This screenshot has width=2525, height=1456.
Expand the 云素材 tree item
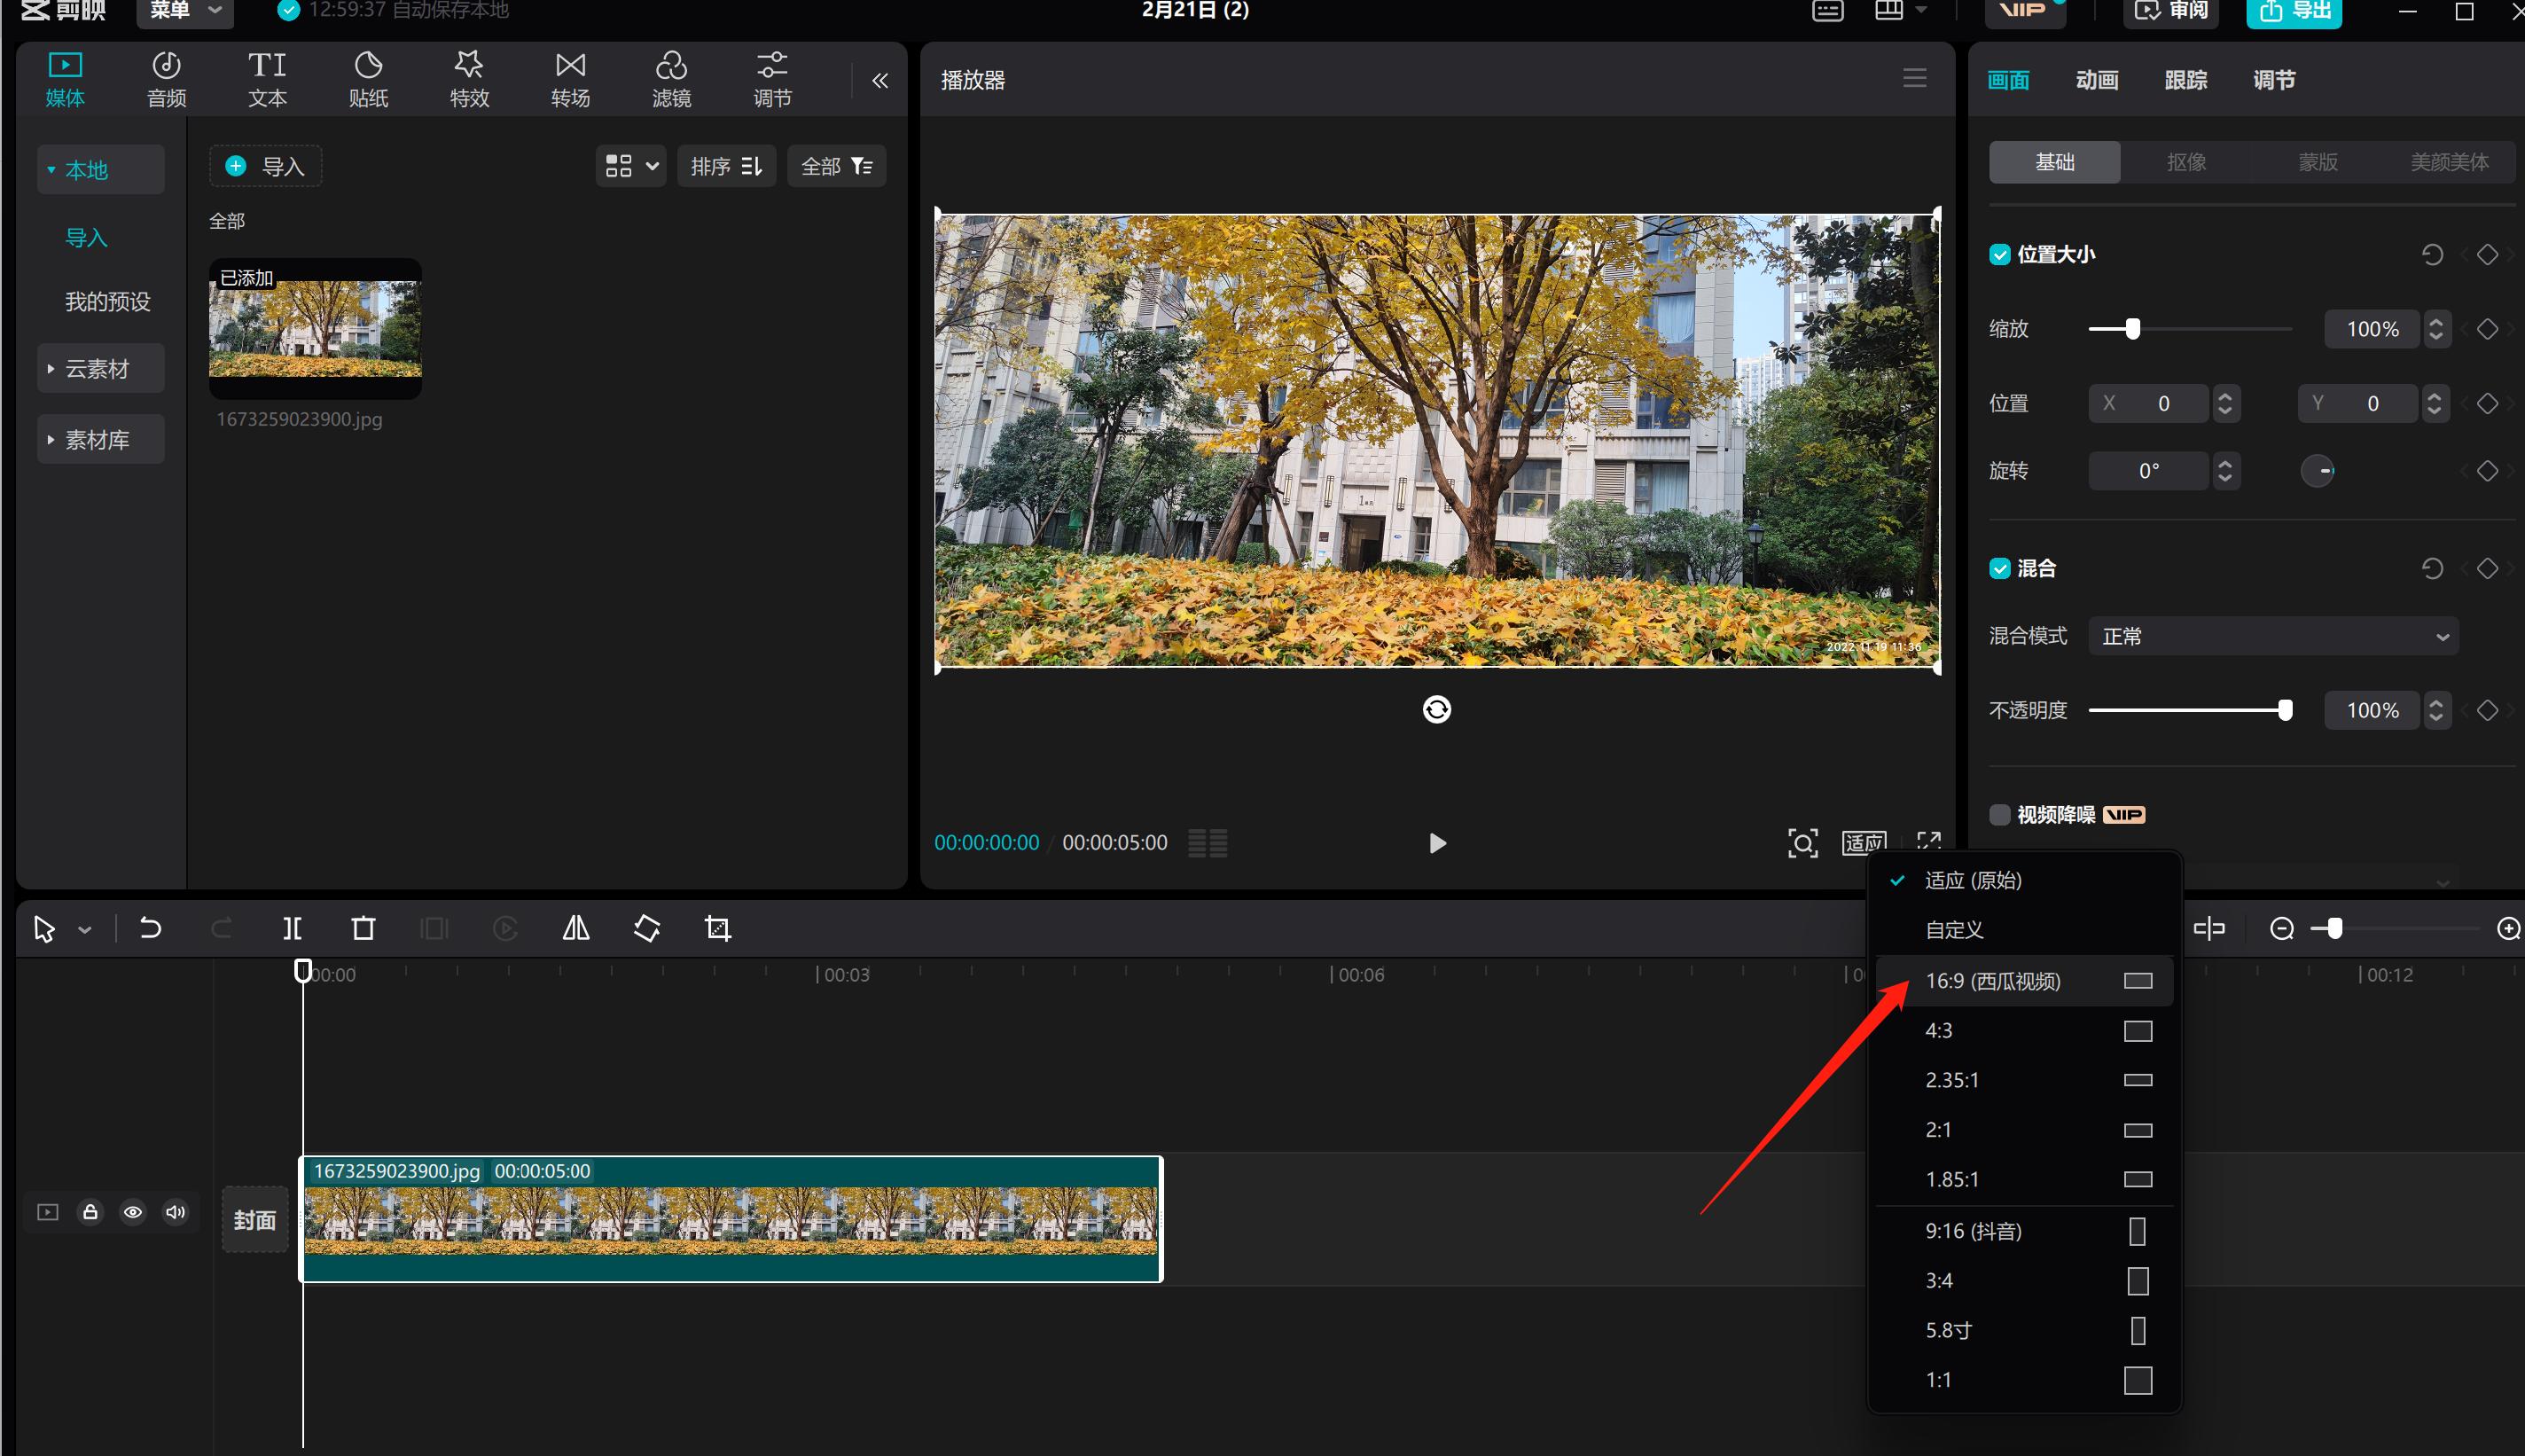pos(97,369)
